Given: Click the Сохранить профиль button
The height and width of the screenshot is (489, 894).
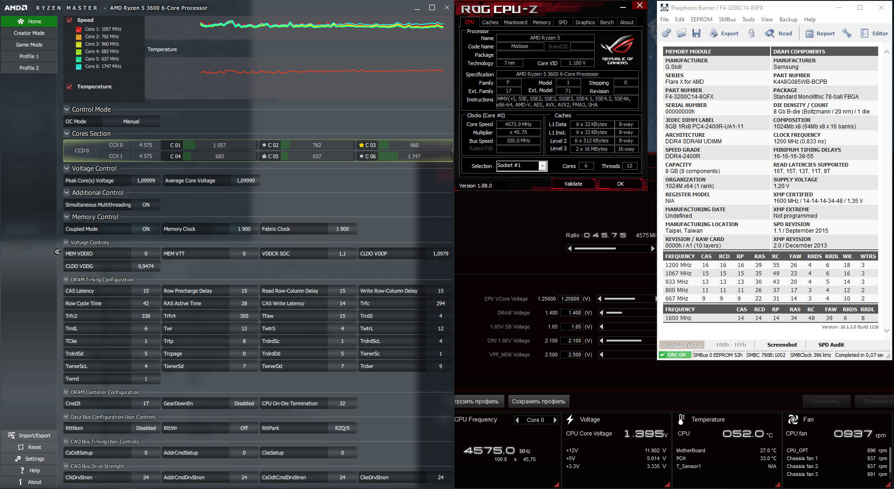Looking at the screenshot, I should tap(538, 401).
